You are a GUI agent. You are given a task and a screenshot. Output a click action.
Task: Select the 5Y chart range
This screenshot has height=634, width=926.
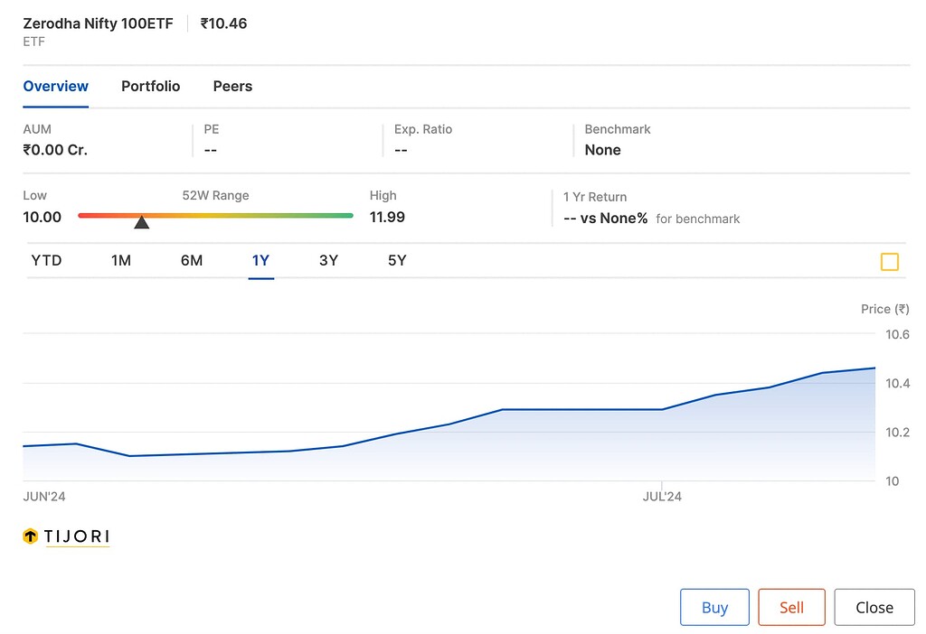point(396,260)
